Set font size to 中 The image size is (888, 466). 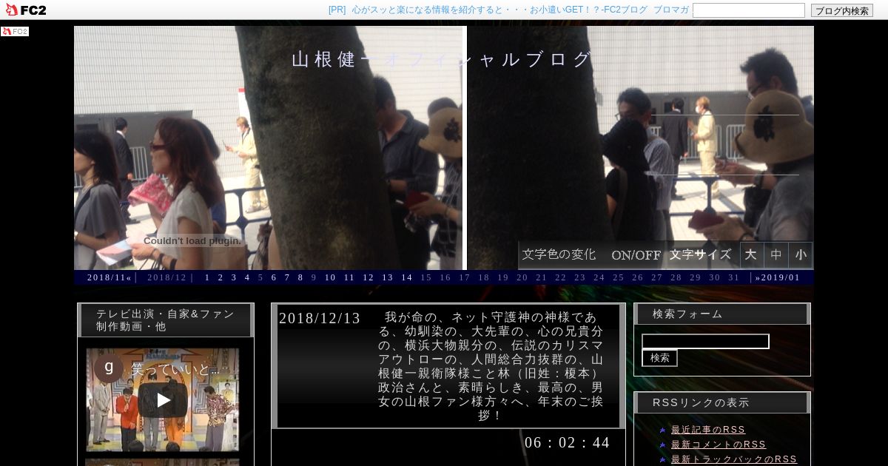[x=776, y=254]
